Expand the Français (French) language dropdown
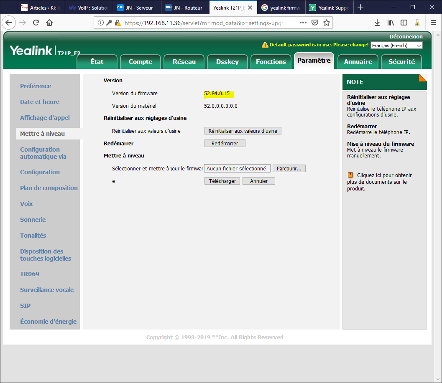The height and width of the screenshot is (383, 442). click(x=396, y=46)
